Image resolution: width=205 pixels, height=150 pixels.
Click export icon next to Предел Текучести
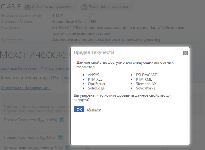point(62,120)
